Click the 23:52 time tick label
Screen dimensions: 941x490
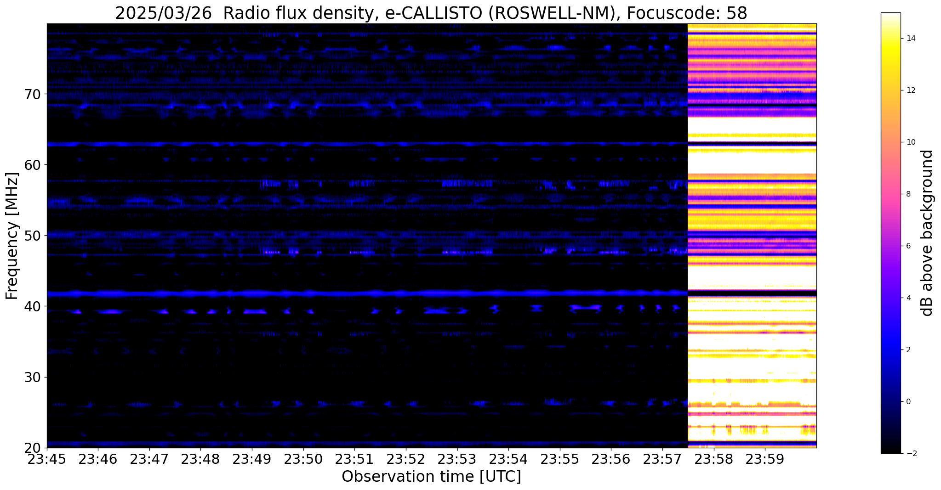click(406, 459)
